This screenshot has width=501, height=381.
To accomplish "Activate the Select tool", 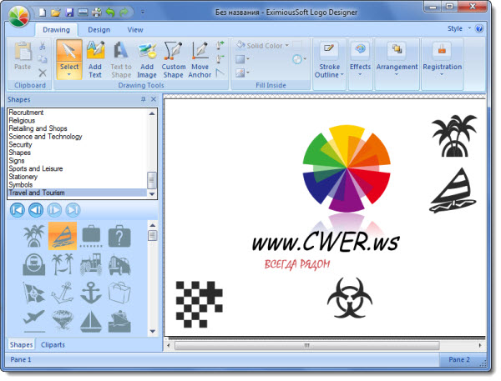I will [69, 59].
